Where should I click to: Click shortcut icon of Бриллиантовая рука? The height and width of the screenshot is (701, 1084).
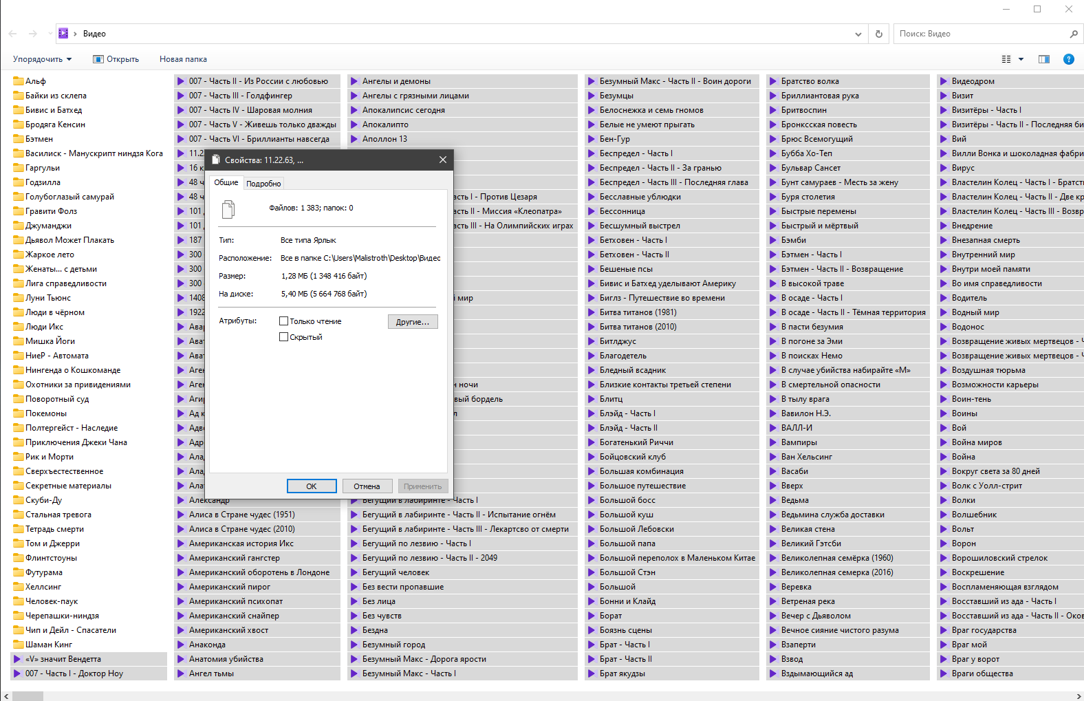(x=773, y=96)
